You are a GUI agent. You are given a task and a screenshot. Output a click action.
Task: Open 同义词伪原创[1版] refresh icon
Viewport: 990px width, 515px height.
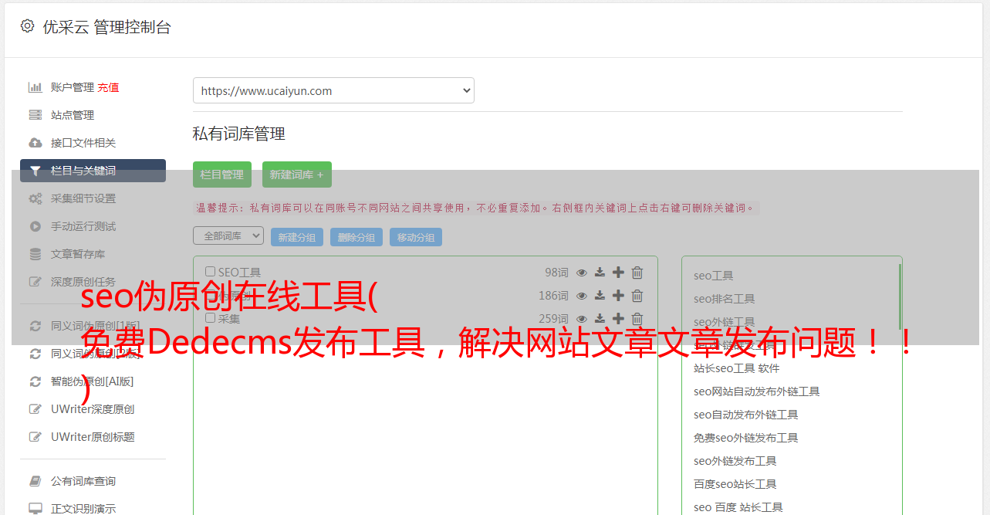tap(35, 326)
